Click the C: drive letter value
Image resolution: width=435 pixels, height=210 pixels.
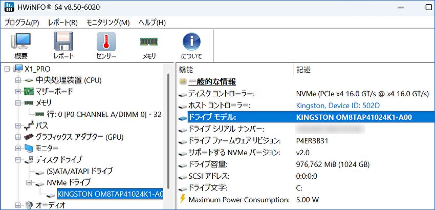[x=299, y=188]
